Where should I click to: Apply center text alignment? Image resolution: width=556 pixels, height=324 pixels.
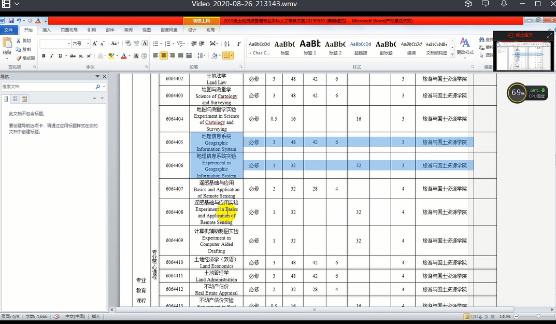pyautogui.click(x=164, y=55)
